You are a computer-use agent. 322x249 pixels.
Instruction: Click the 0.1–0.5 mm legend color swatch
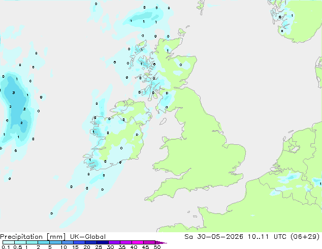pyautogui.click(x=9, y=242)
